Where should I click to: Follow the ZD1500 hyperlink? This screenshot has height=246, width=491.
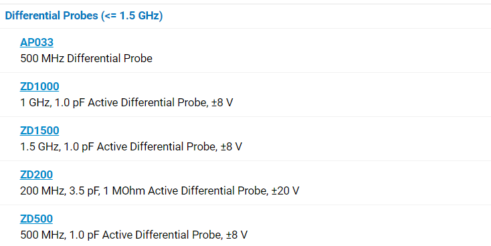coord(39,130)
